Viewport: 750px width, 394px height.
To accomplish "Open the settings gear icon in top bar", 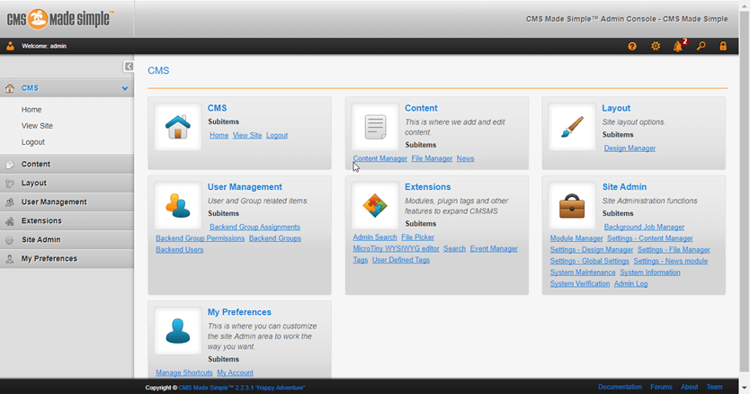I will click(x=656, y=47).
